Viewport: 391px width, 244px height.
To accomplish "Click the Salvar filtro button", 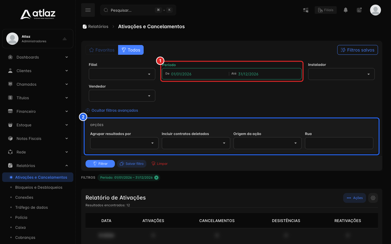I will [132, 164].
